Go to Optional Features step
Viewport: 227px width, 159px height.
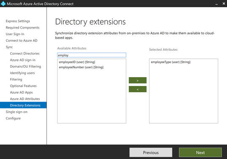(x=23, y=86)
